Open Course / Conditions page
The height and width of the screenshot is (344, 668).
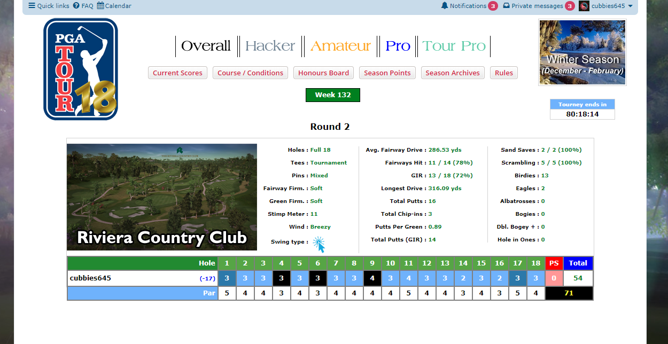[250, 73]
